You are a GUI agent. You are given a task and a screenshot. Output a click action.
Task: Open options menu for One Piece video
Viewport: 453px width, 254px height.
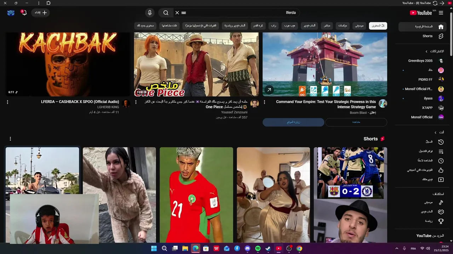[136, 102]
